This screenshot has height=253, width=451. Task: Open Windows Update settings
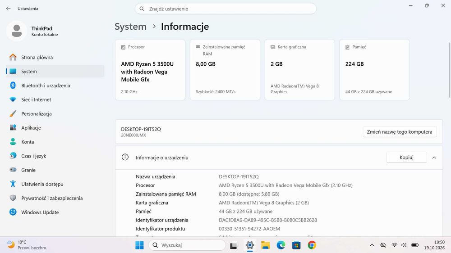[55, 212]
